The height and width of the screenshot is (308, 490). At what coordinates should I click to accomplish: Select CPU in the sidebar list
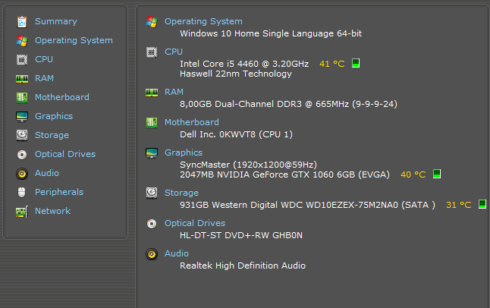[x=44, y=59]
